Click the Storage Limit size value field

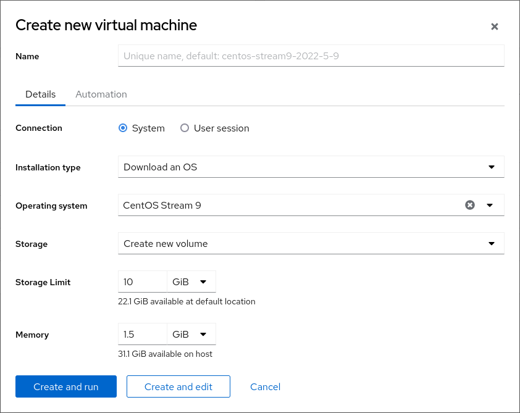pyautogui.click(x=142, y=282)
